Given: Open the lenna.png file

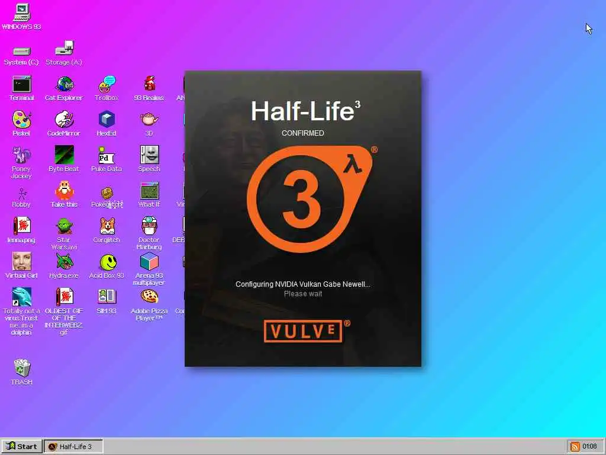Looking at the screenshot, I should coord(21,230).
